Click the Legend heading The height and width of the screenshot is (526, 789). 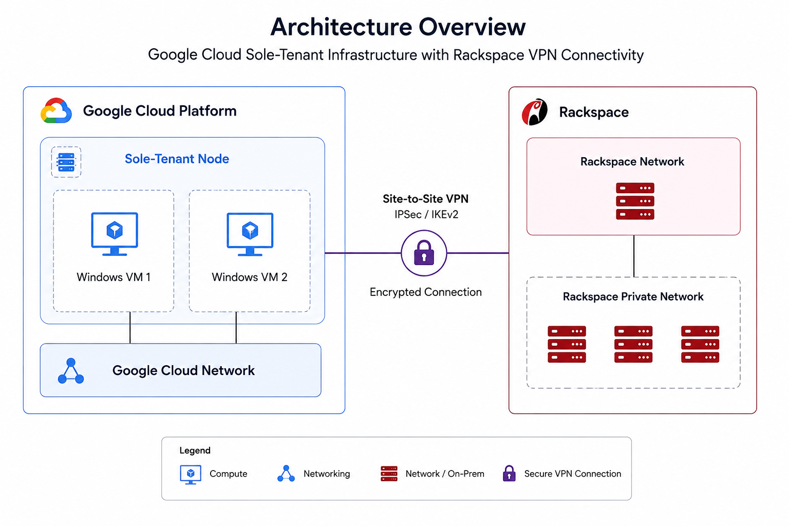point(195,450)
